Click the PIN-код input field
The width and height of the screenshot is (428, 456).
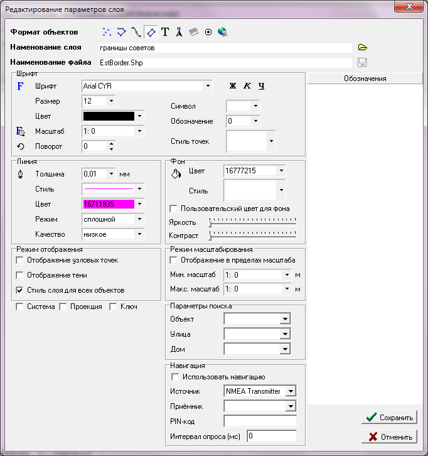tap(260, 421)
